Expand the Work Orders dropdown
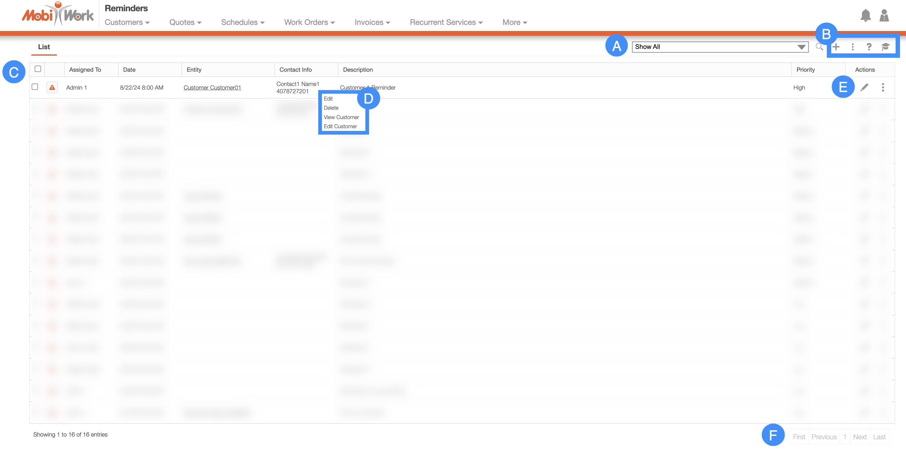The image size is (906, 452). (x=309, y=22)
